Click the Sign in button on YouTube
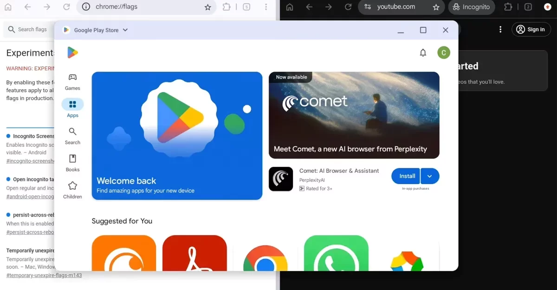 [x=531, y=29]
